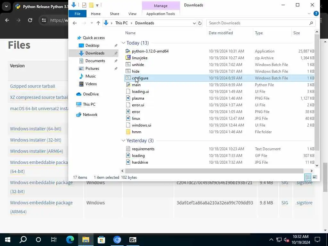Click the Properties quick access toolbar icon

tap(84, 5)
